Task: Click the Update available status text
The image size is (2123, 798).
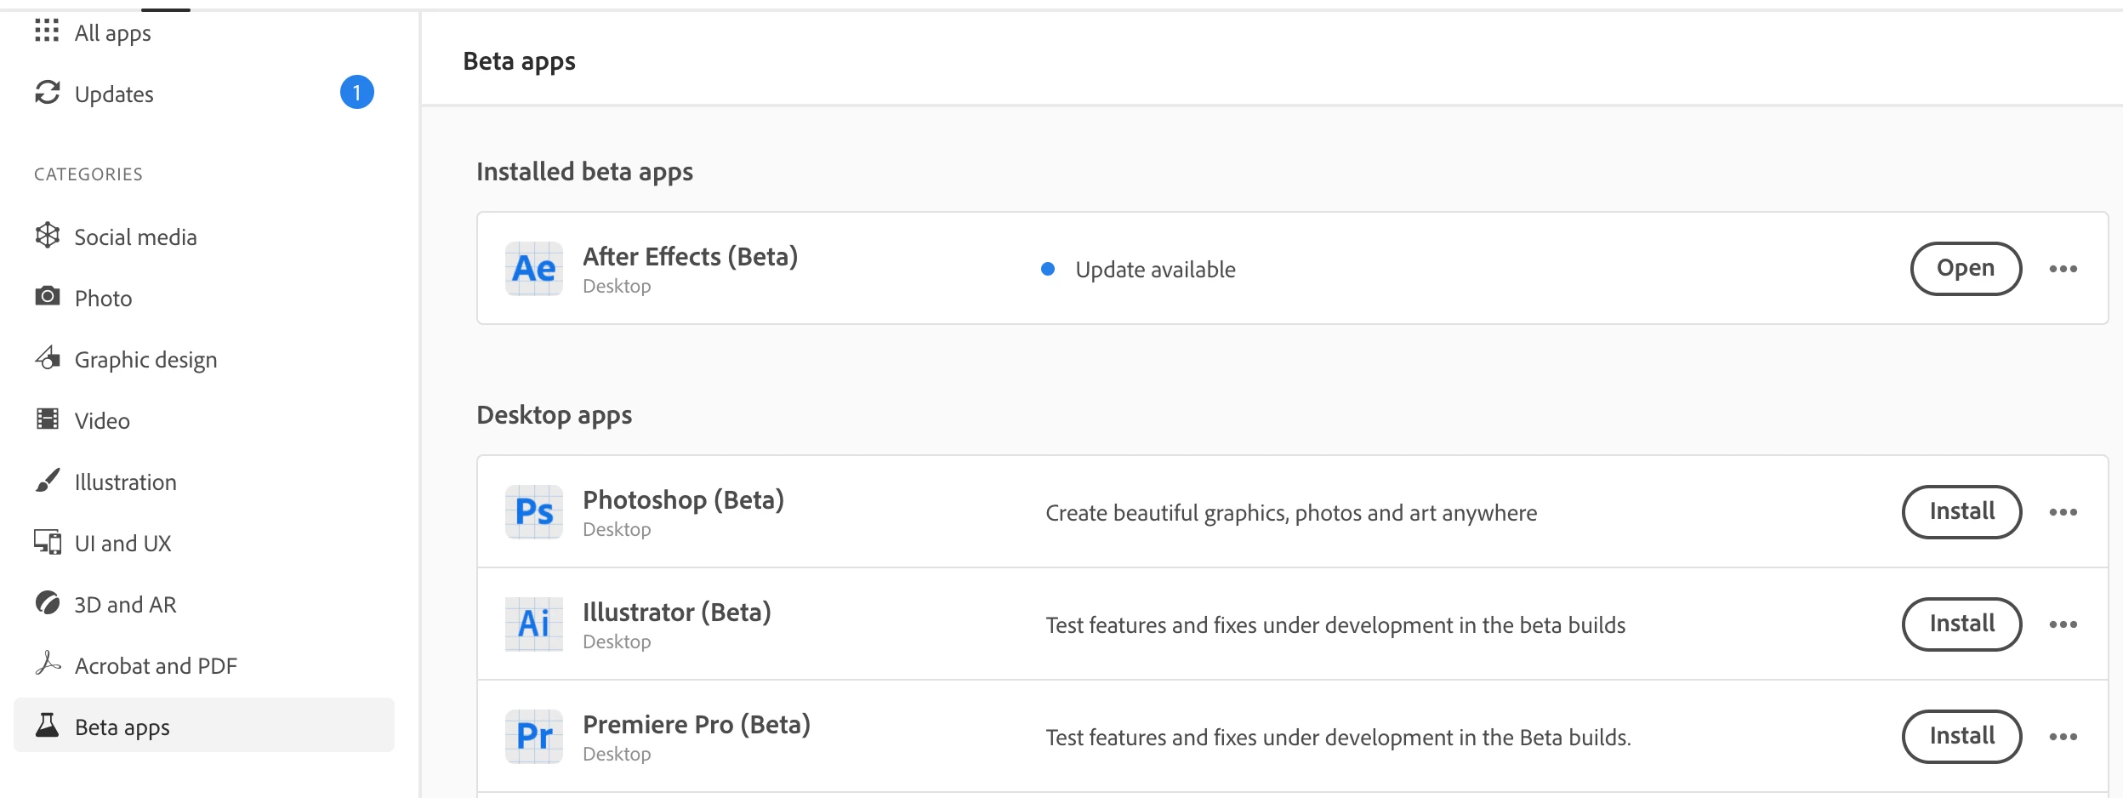Action: tap(1155, 270)
